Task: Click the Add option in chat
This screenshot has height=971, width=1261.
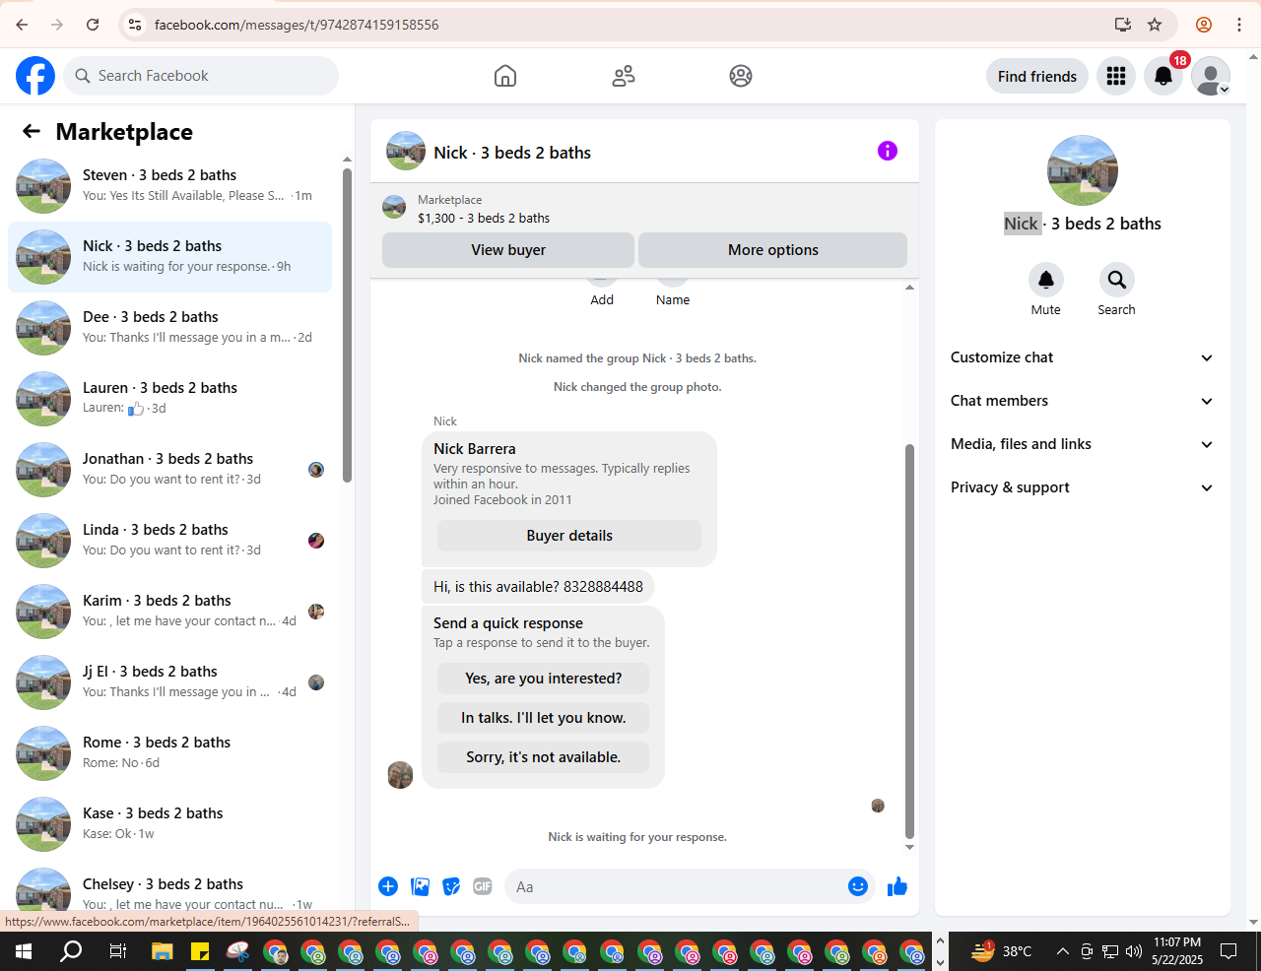Action: pyautogui.click(x=602, y=299)
